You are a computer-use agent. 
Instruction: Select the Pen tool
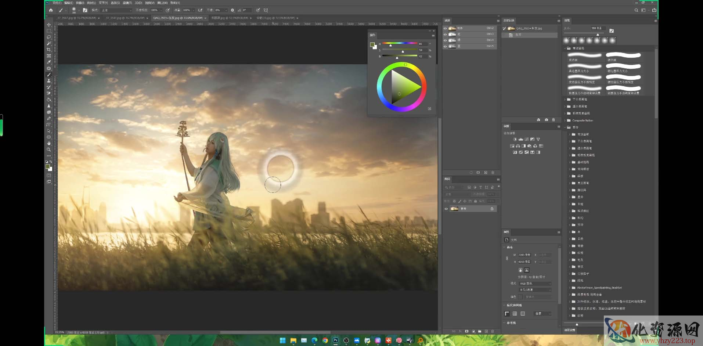coord(48,118)
